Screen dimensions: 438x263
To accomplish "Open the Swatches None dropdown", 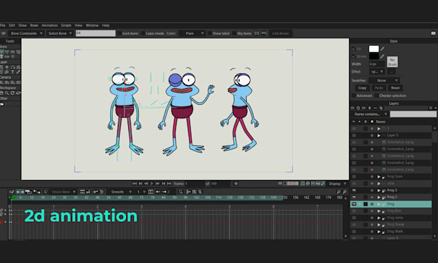I will pos(384,80).
